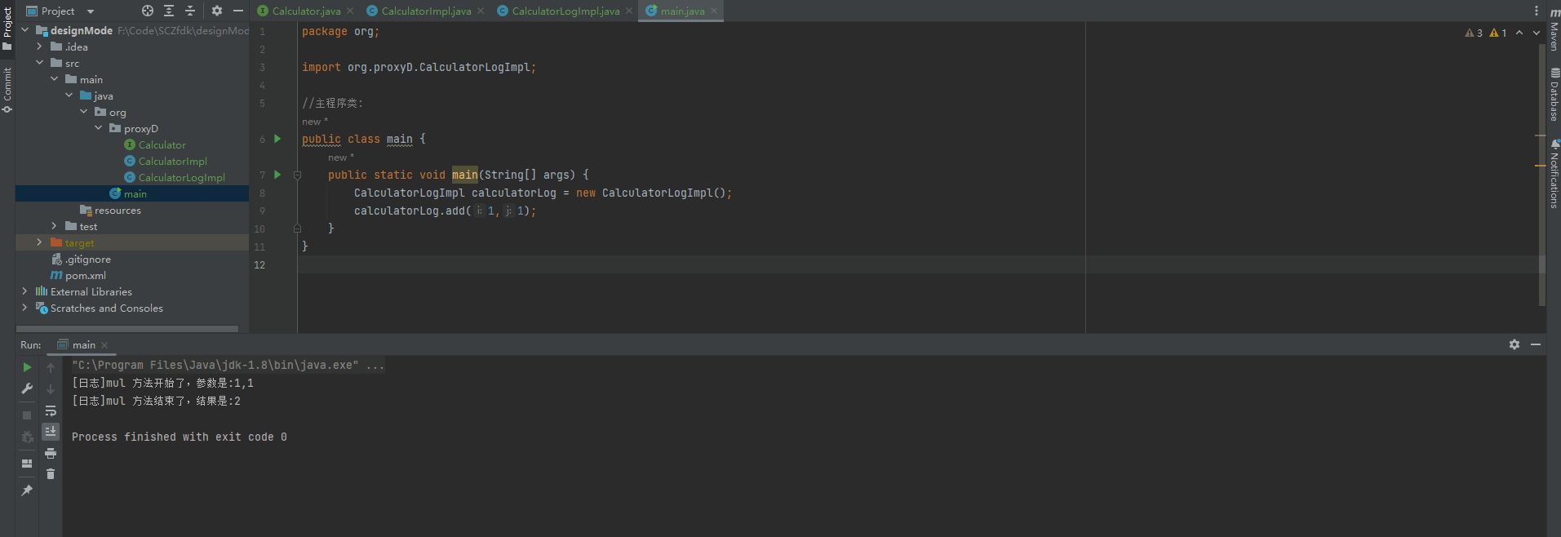Click the run gutter arrow beside class main
Screen dimensions: 1561x537
click(x=277, y=139)
